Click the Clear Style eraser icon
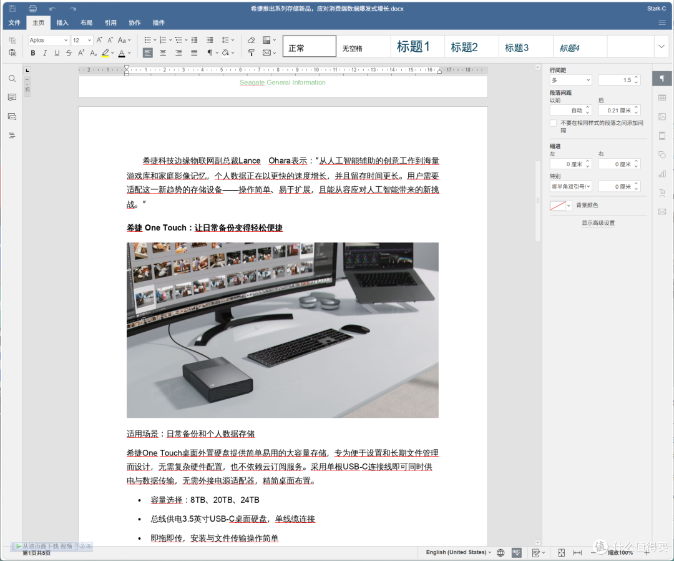The height and width of the screenshot is (561, 674). pyautogui.click(x=252, y=40)
